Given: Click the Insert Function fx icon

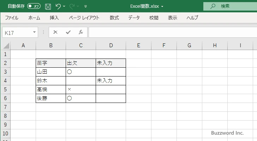Looking at the screenshot, I should [x=80, y=32].
